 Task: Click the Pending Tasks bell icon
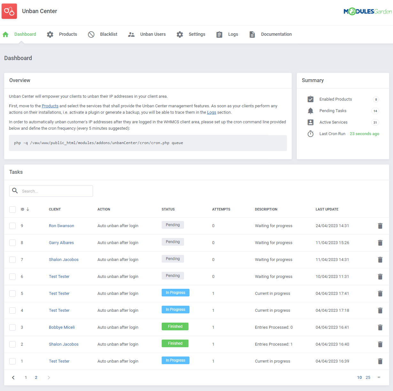click(310, 111)
